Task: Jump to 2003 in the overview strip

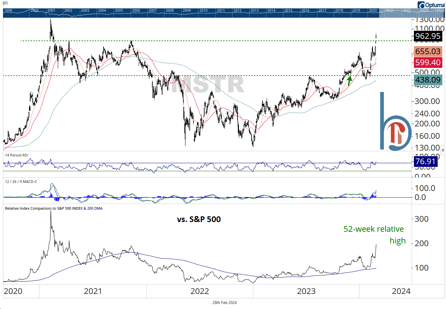Action: (x=85, y=10)
